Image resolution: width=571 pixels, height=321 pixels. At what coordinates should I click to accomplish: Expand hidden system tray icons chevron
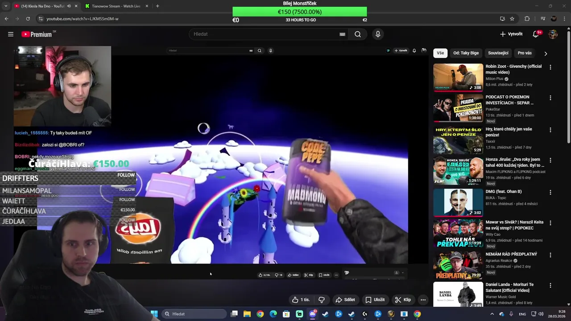click(492, 314)
